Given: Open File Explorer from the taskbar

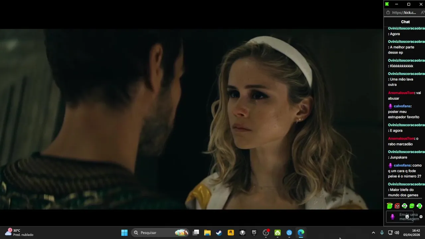Looking at the screenshot, I should tap(208, 233).
